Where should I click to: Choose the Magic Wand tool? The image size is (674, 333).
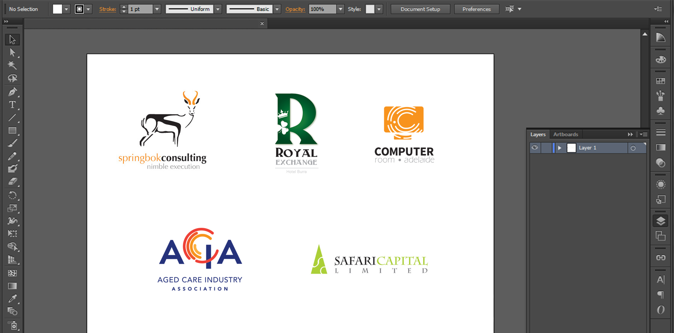click(x=12, y=65)
